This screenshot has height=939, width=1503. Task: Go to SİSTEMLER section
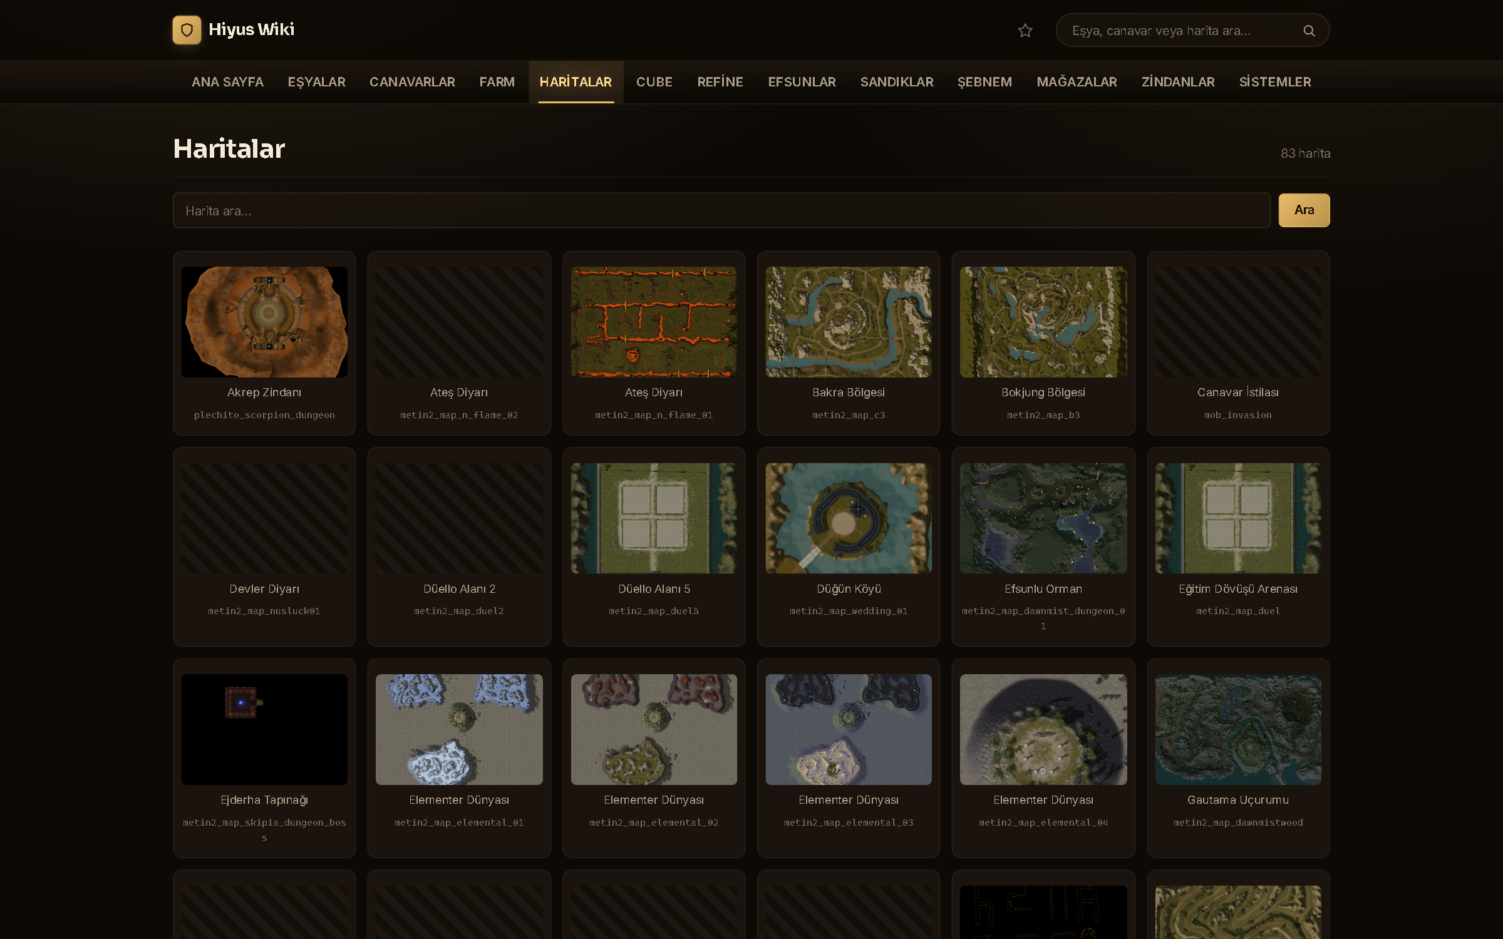[x=1275, y=82]
